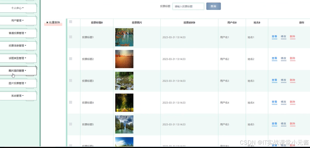
Task: Click 查看 link for 投票标题2
Action: [275, 59]
